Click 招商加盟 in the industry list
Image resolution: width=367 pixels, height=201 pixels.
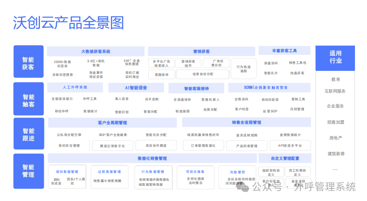pyautogui.click(x=335, y=122)
